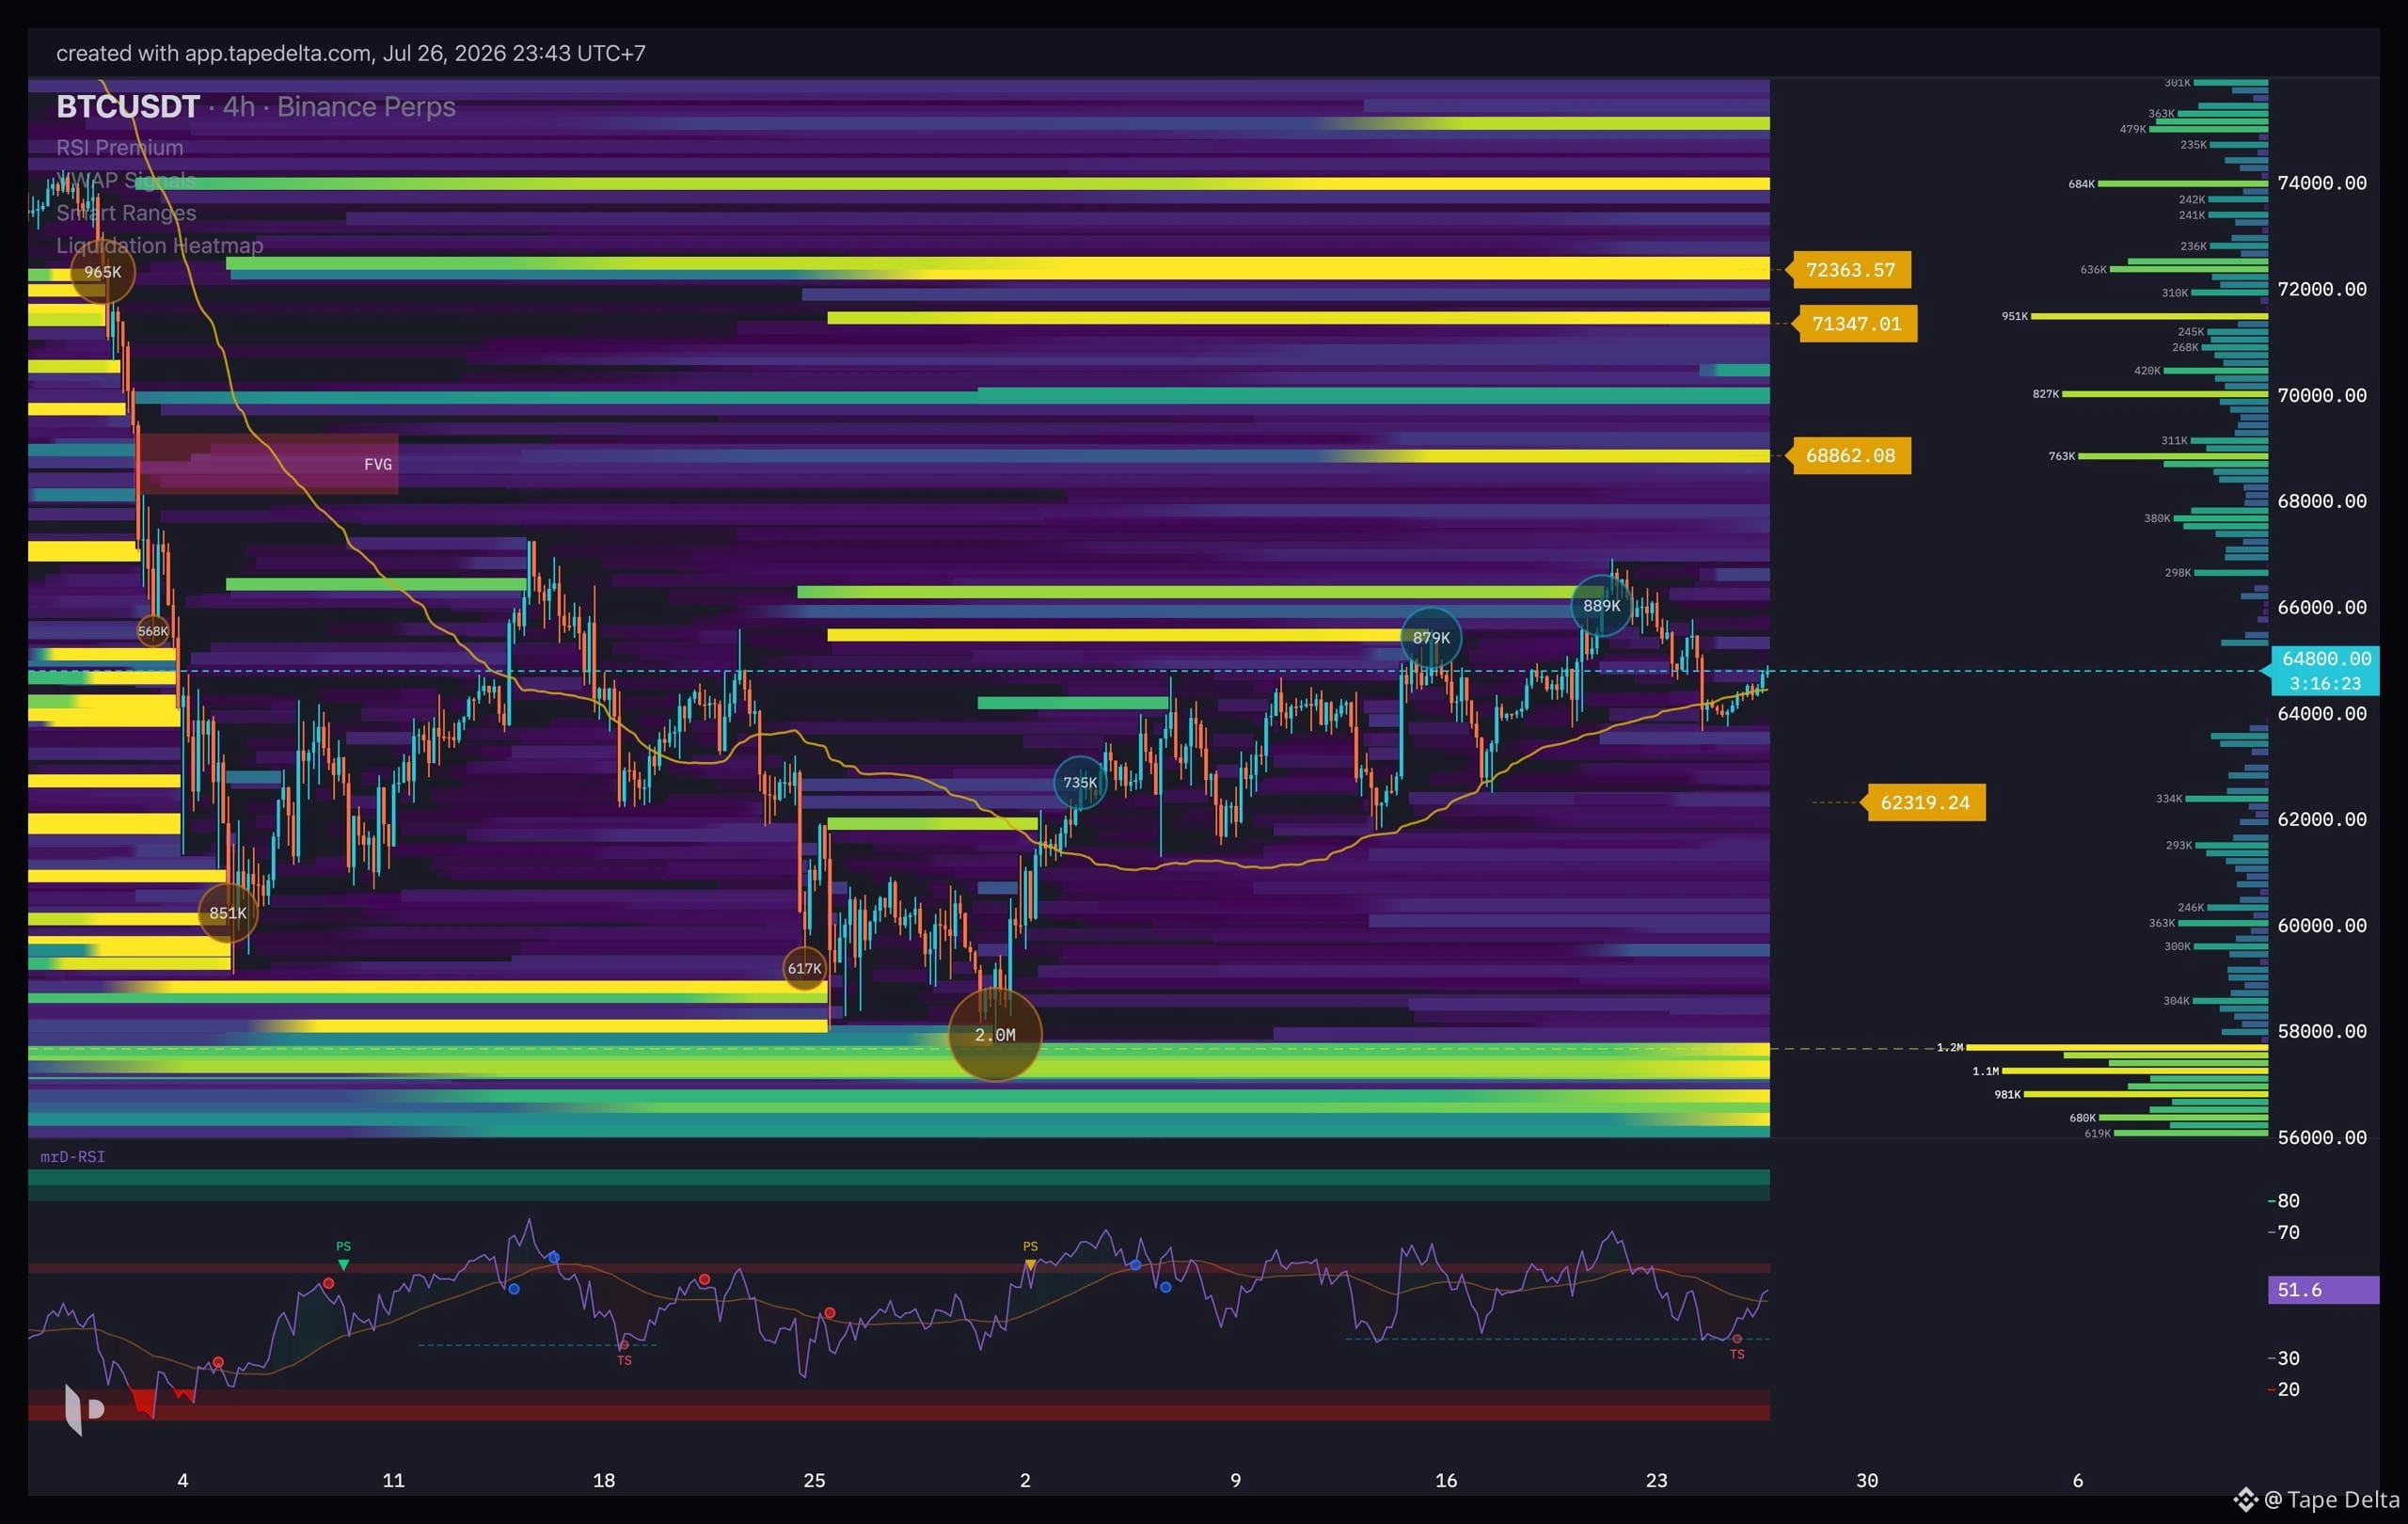Click 58000.00 on the price axis
This screenshot has width=2408, height=1524.
(x=2322, y=1031)
